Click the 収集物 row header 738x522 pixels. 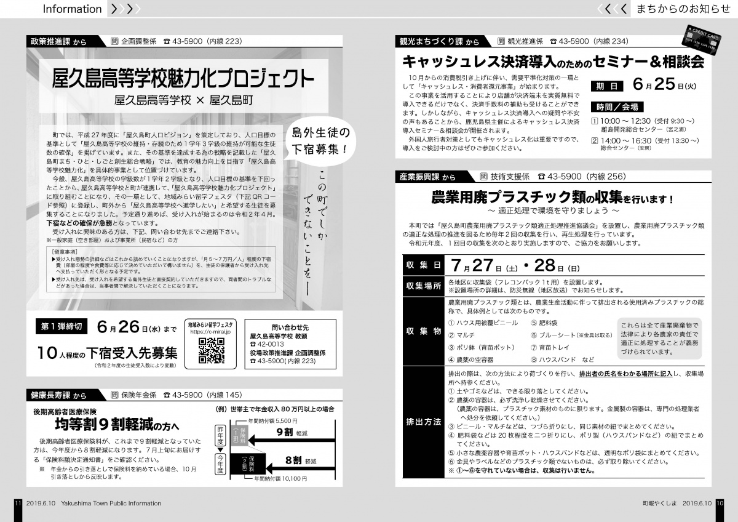[424, 331]
